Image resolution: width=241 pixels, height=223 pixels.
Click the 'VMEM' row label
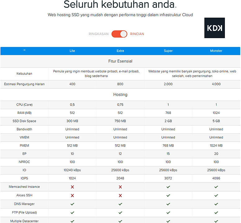click(24, 137)
